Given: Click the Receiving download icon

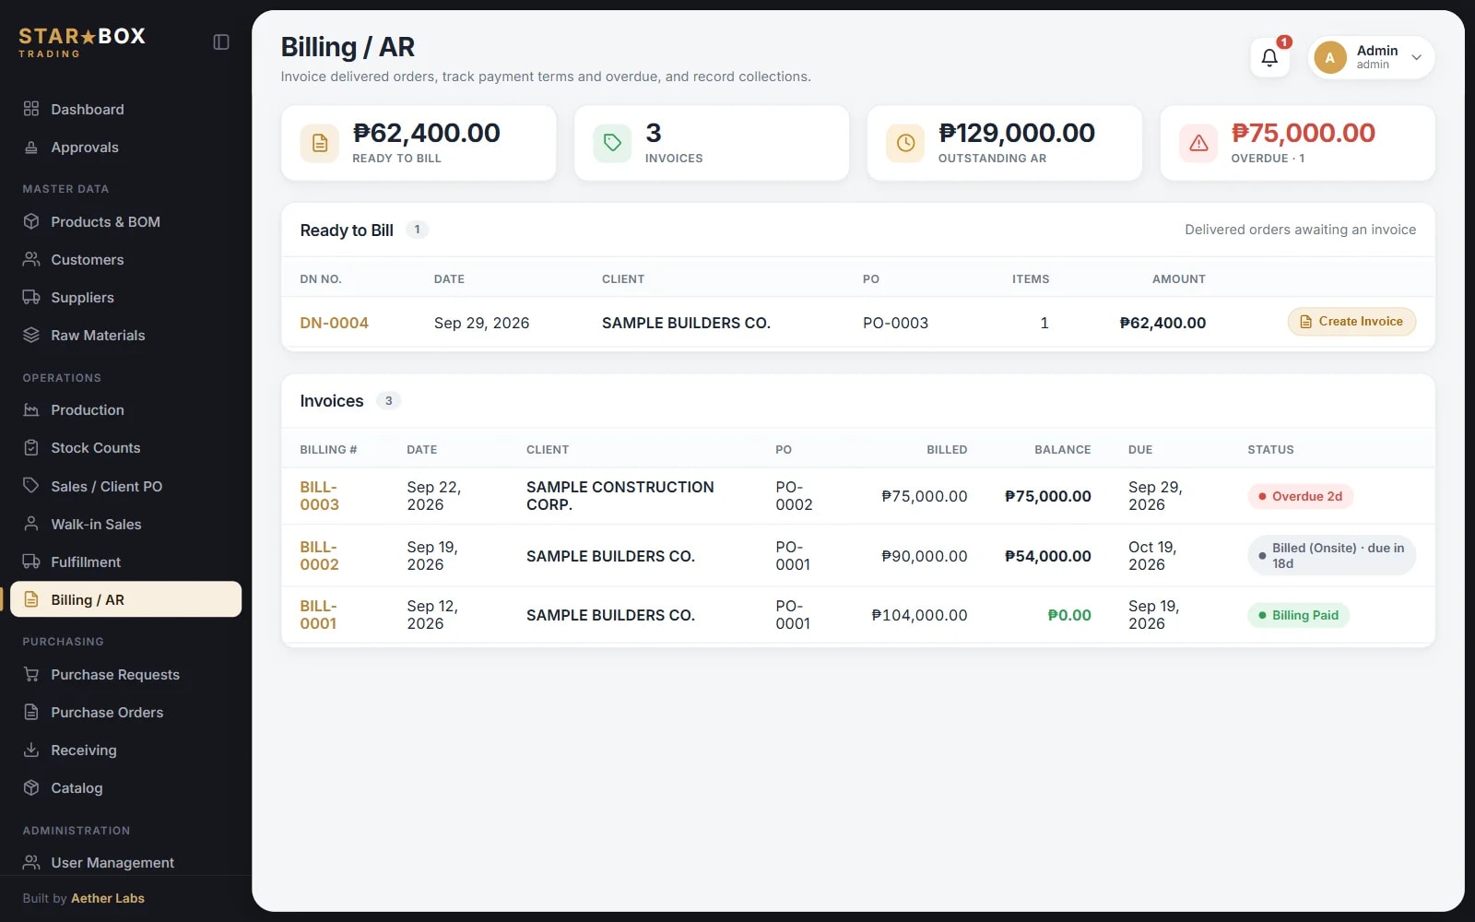Looking at the screenshot, I should pyautogui.click(x=31, y=750).
